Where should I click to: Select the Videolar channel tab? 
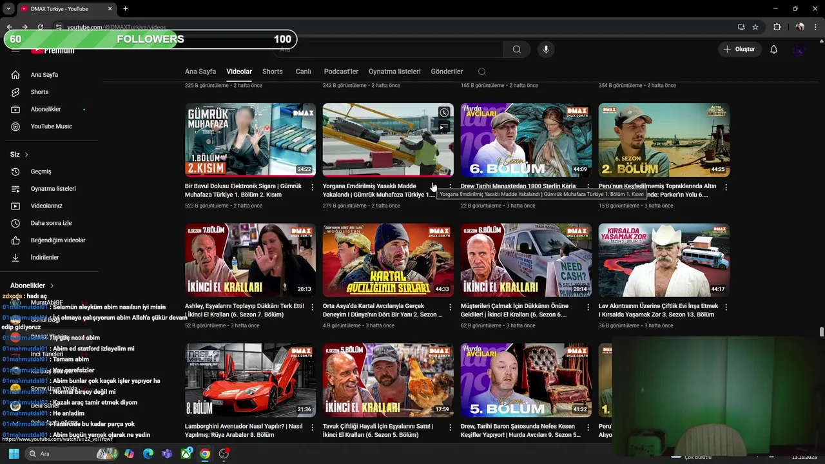point(239,72)
